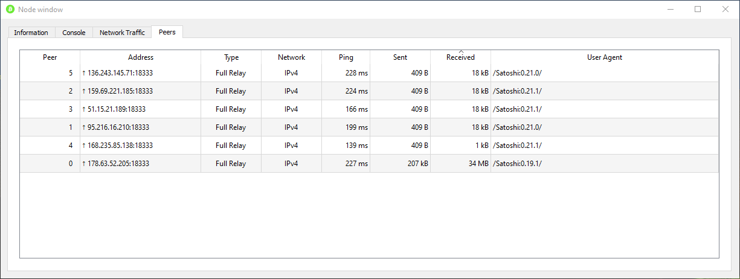Toggle sort order on Received column

coord(460,57)
